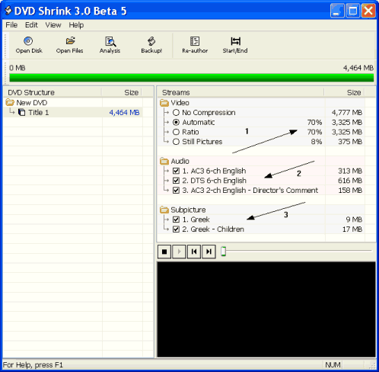Skip to previous chapter in preview
Viewport: 379px width, 372px height.
coord(194,252)
